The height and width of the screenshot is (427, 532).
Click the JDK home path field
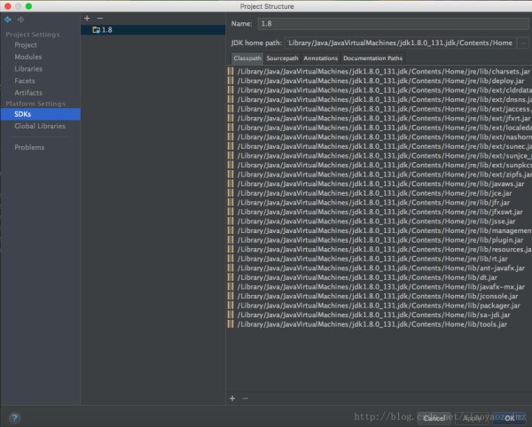401,43
